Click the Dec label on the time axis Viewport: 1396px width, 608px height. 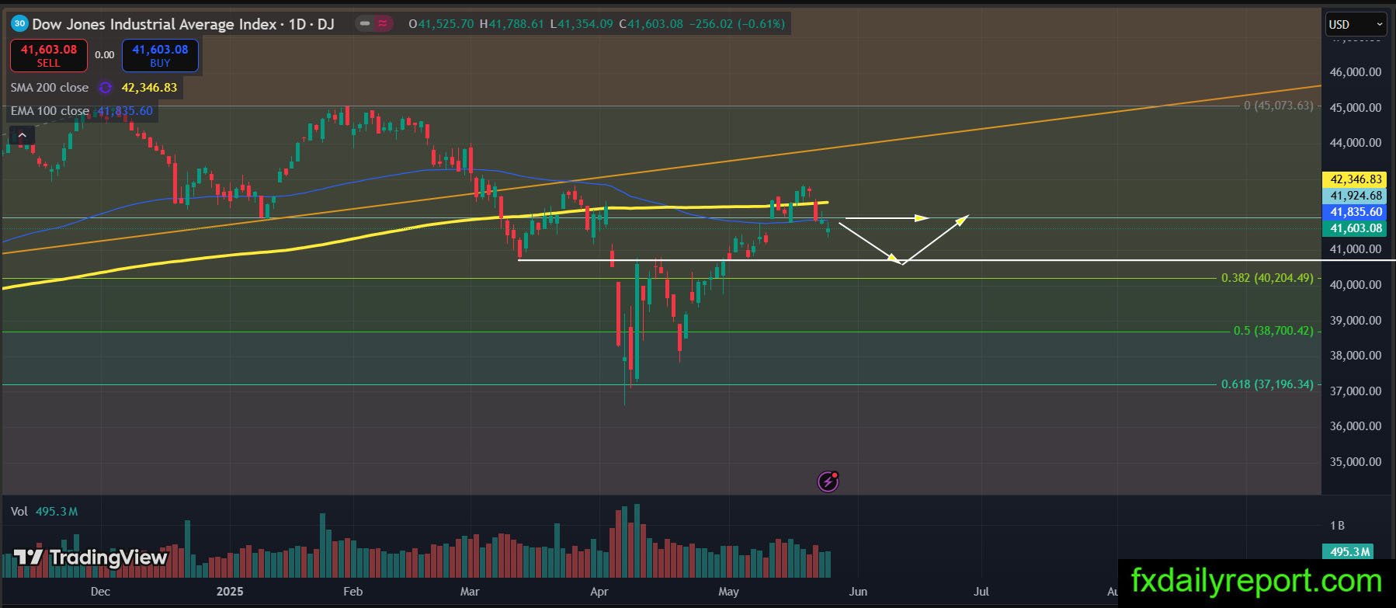pos(100,592)
